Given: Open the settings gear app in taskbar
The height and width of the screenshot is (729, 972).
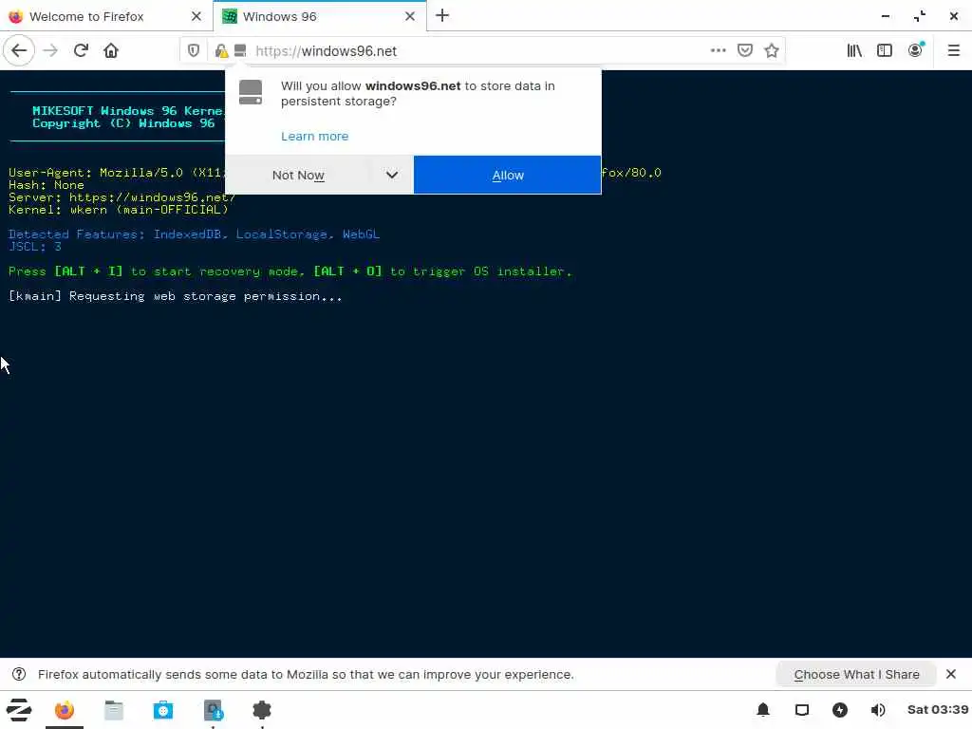Looking at the screenshot, I should click(262, 710).
